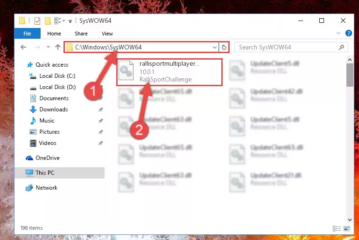Image resolution: width=359 pixels, height=240 pixels.
Task: Switch to details view in status bar
Action: (x=336, y=228)
